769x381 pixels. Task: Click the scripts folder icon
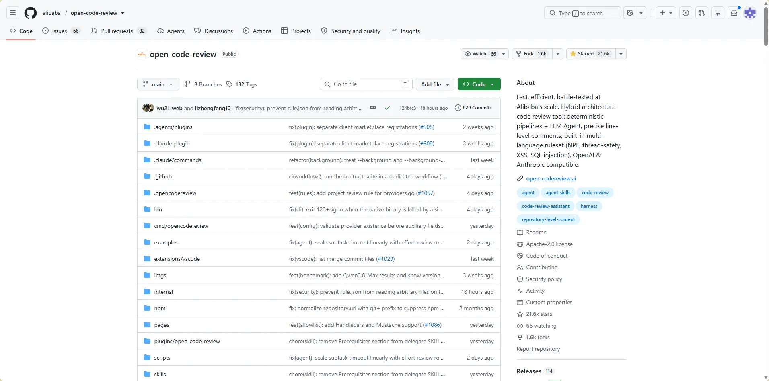147,357
